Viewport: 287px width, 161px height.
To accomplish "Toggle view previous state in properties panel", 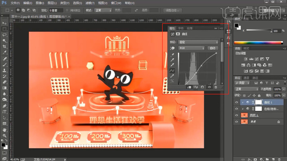I will (196, 87).
